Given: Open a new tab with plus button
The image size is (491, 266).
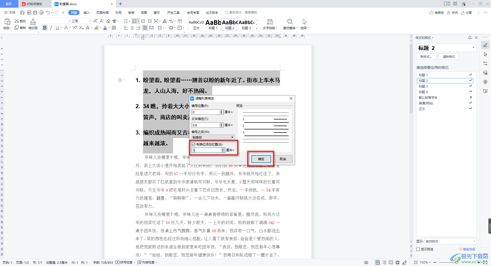Looking at the screenshot, I should pyautogui.click(x=120, y=4).
